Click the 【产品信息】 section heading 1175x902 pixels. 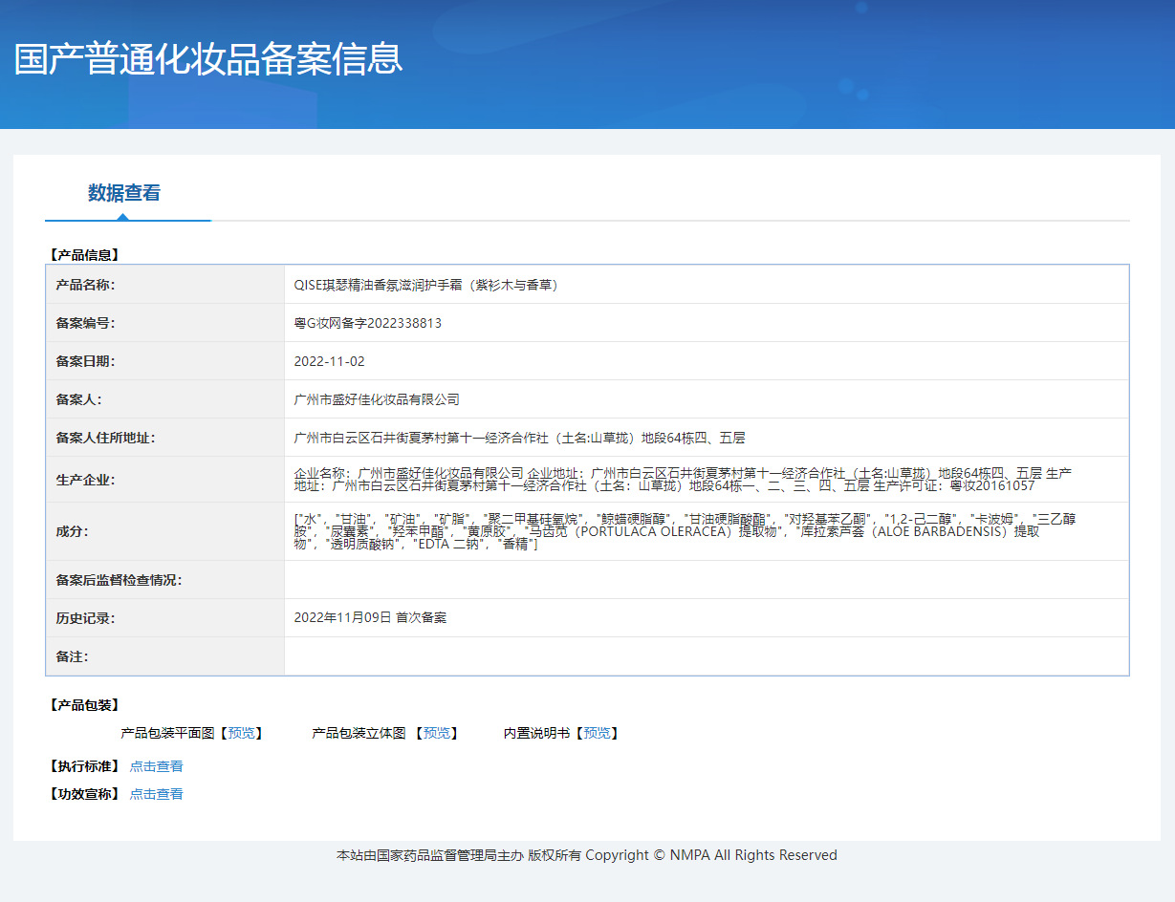pyautogui.click(x=83, y=255)
